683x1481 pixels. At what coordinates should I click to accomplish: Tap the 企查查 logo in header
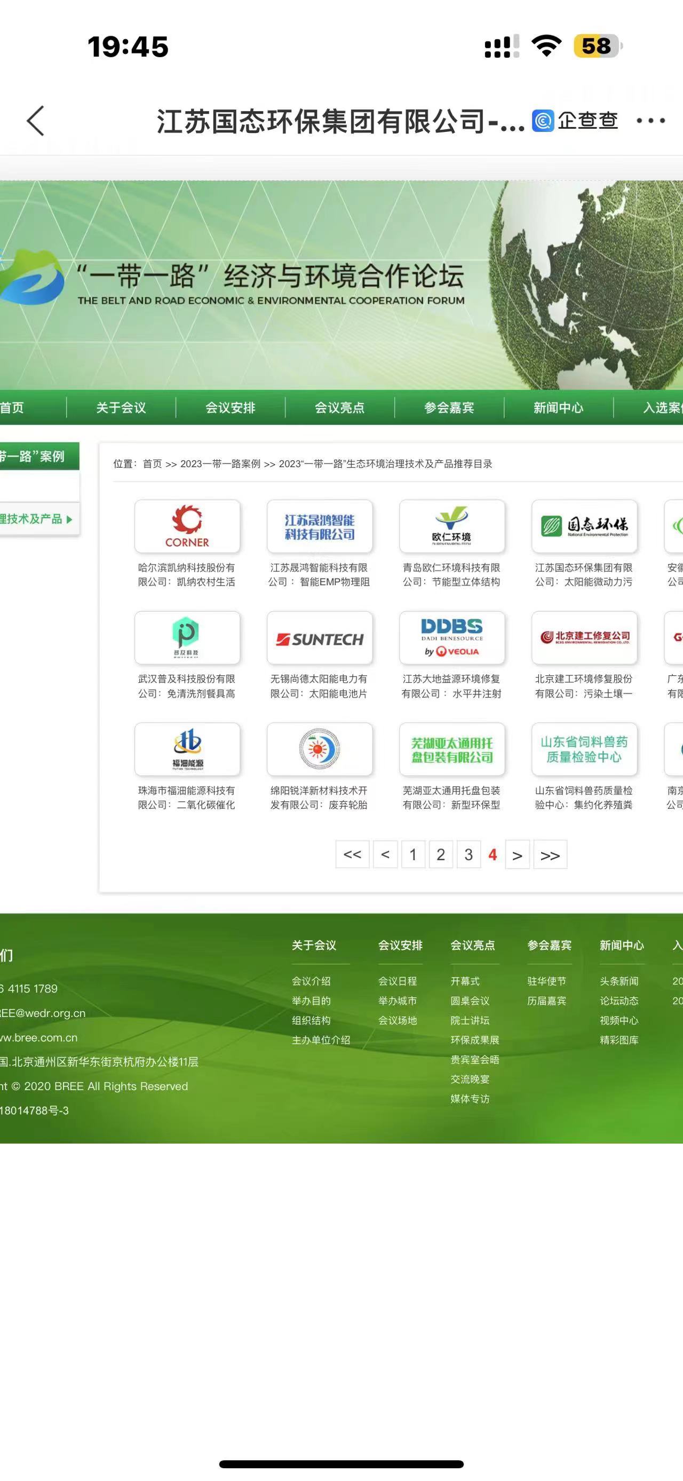point(575,121)
